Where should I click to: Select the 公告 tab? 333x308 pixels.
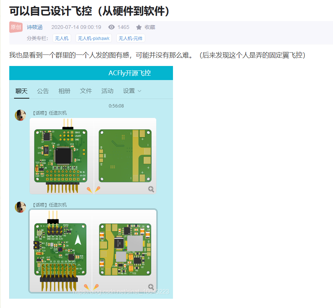coord(43,91)
